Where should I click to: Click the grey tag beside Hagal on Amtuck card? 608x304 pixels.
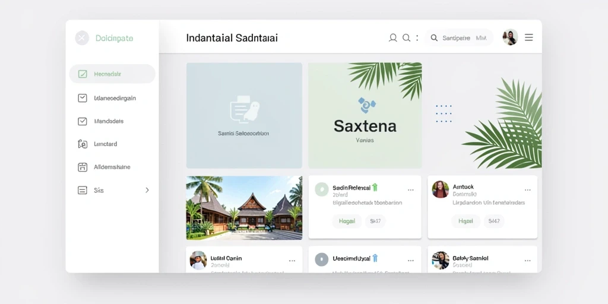point(494,221)
